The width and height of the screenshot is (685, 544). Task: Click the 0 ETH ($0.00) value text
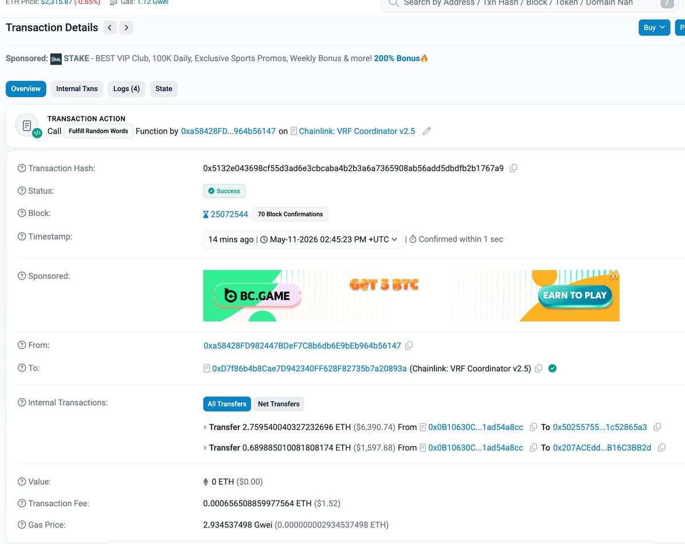pos(237,482)
